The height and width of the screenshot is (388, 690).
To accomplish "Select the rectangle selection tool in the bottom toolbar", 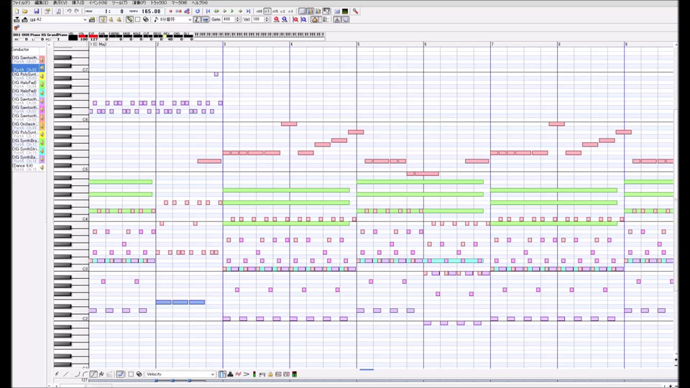I will pyautogui.click(x=131, y=374).
